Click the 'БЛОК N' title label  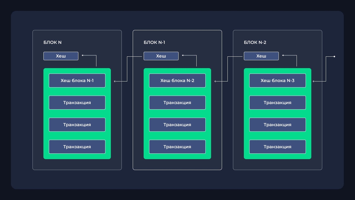click(52, 43)
